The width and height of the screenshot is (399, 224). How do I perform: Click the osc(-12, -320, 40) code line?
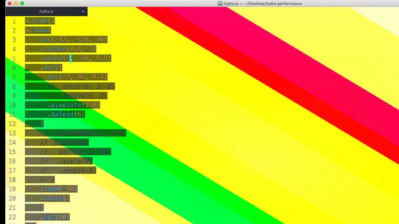click(x=73, y=40)
